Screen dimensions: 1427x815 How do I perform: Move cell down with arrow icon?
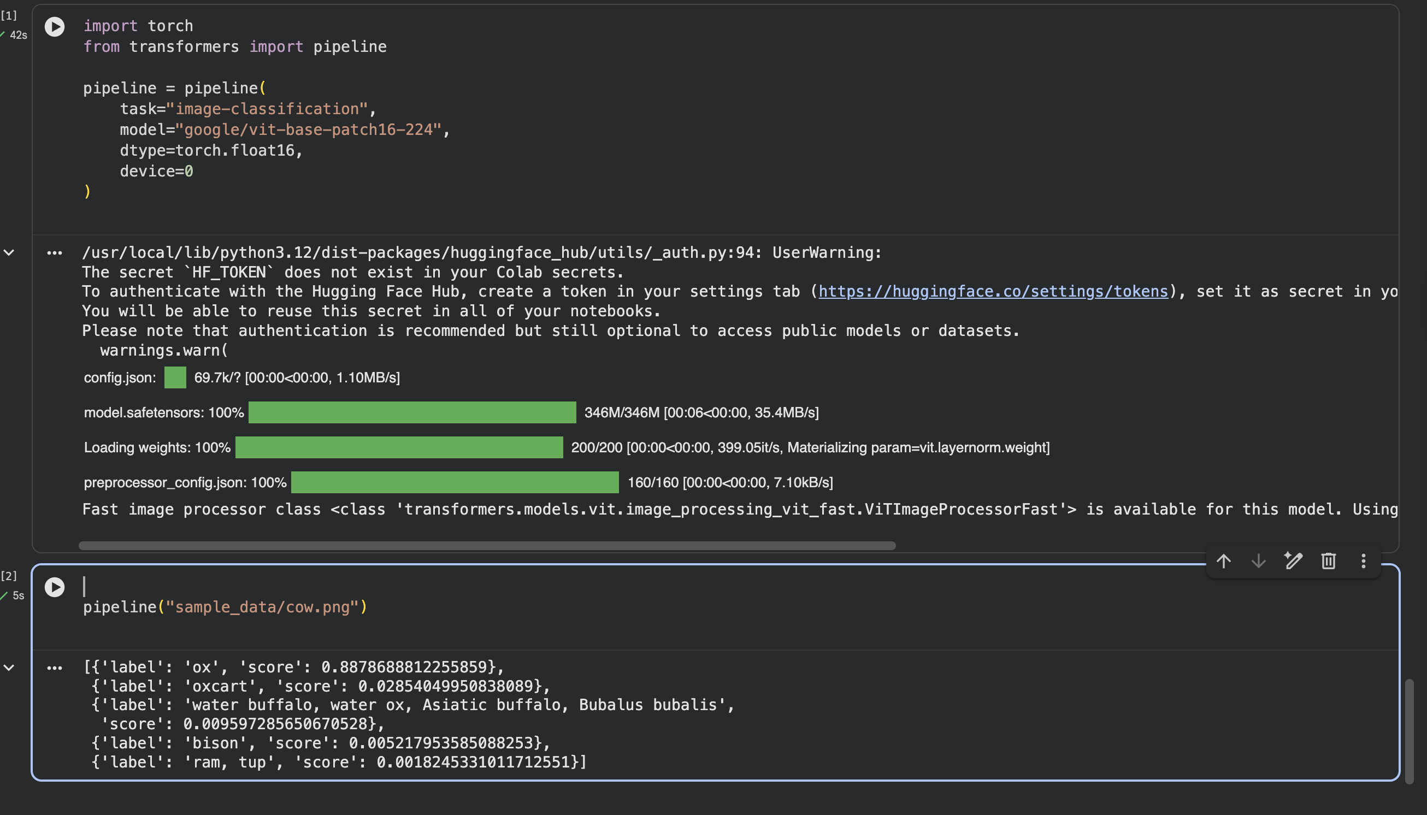[1258, 561]
